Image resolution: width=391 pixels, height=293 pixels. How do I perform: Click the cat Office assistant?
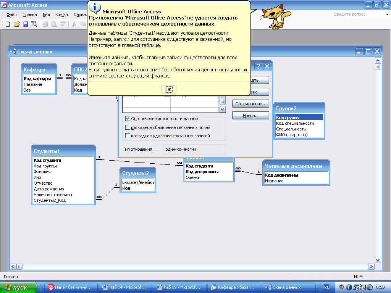point(276,17)
